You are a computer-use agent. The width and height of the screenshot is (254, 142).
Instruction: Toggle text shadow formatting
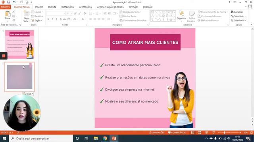[61, 19]
